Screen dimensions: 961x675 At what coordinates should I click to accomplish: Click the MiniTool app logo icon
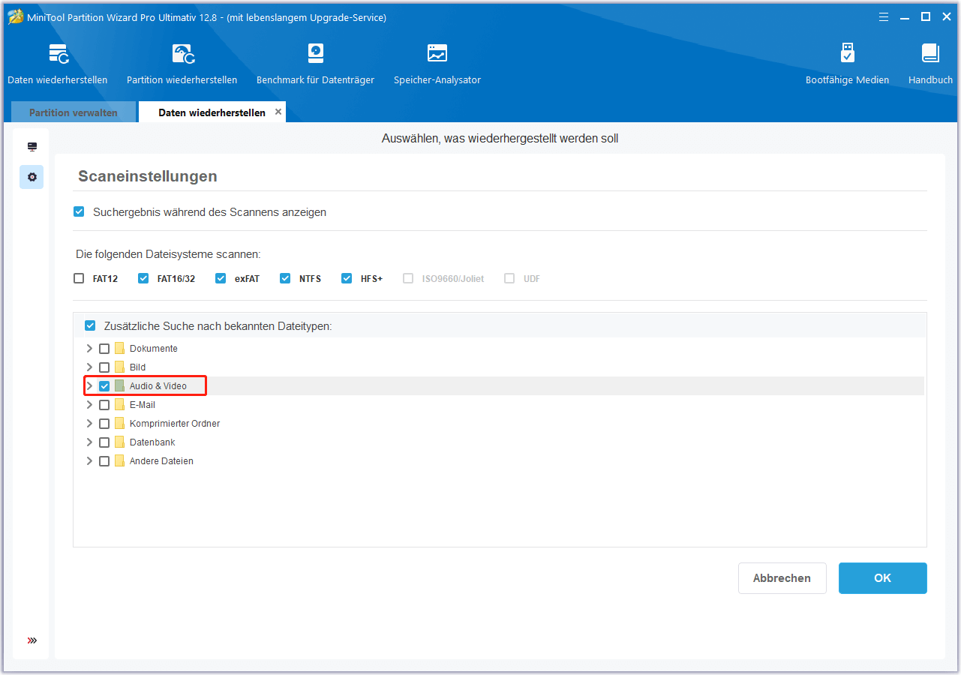tap(15, 16)
